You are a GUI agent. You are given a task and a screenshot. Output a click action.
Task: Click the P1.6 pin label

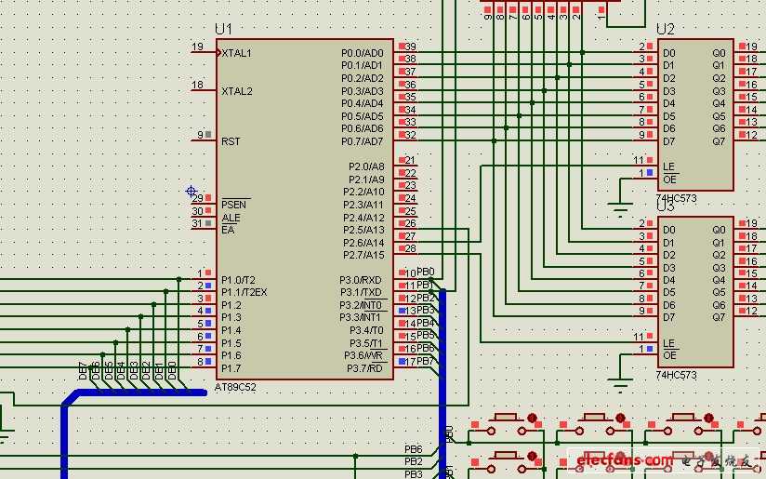231,355
